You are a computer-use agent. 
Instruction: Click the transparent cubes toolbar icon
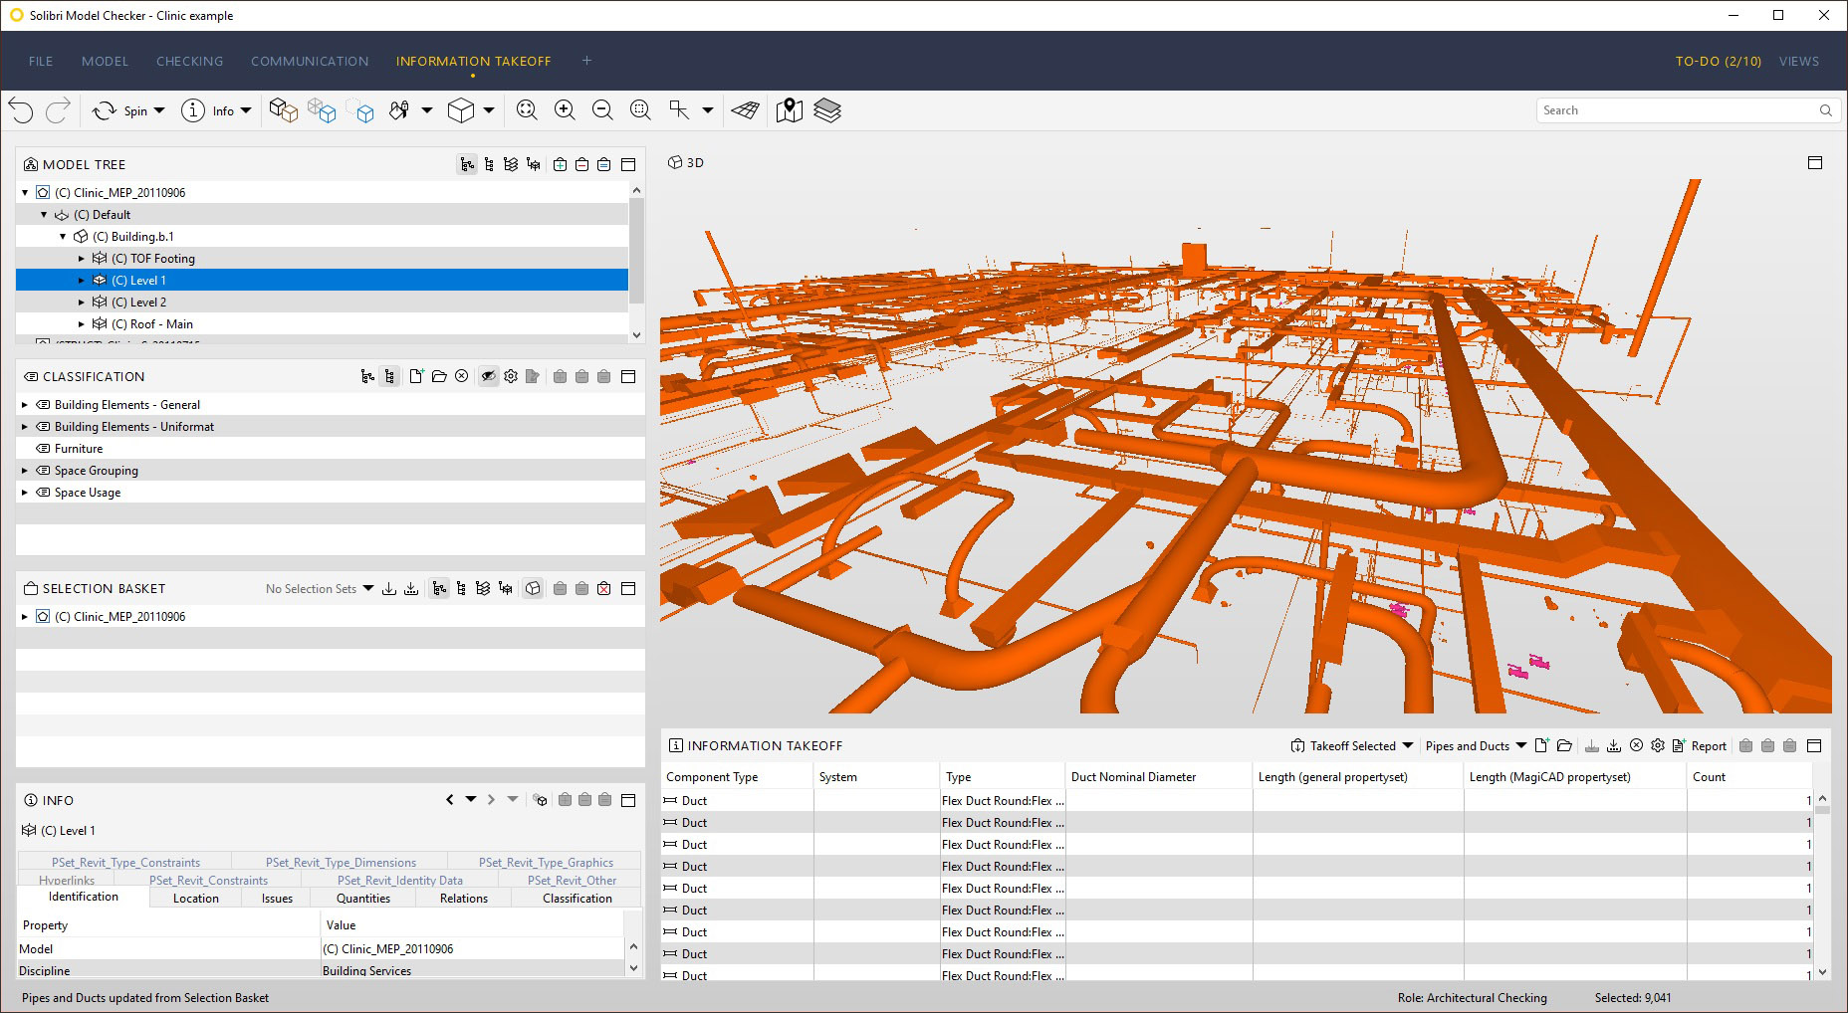point(322,110)
